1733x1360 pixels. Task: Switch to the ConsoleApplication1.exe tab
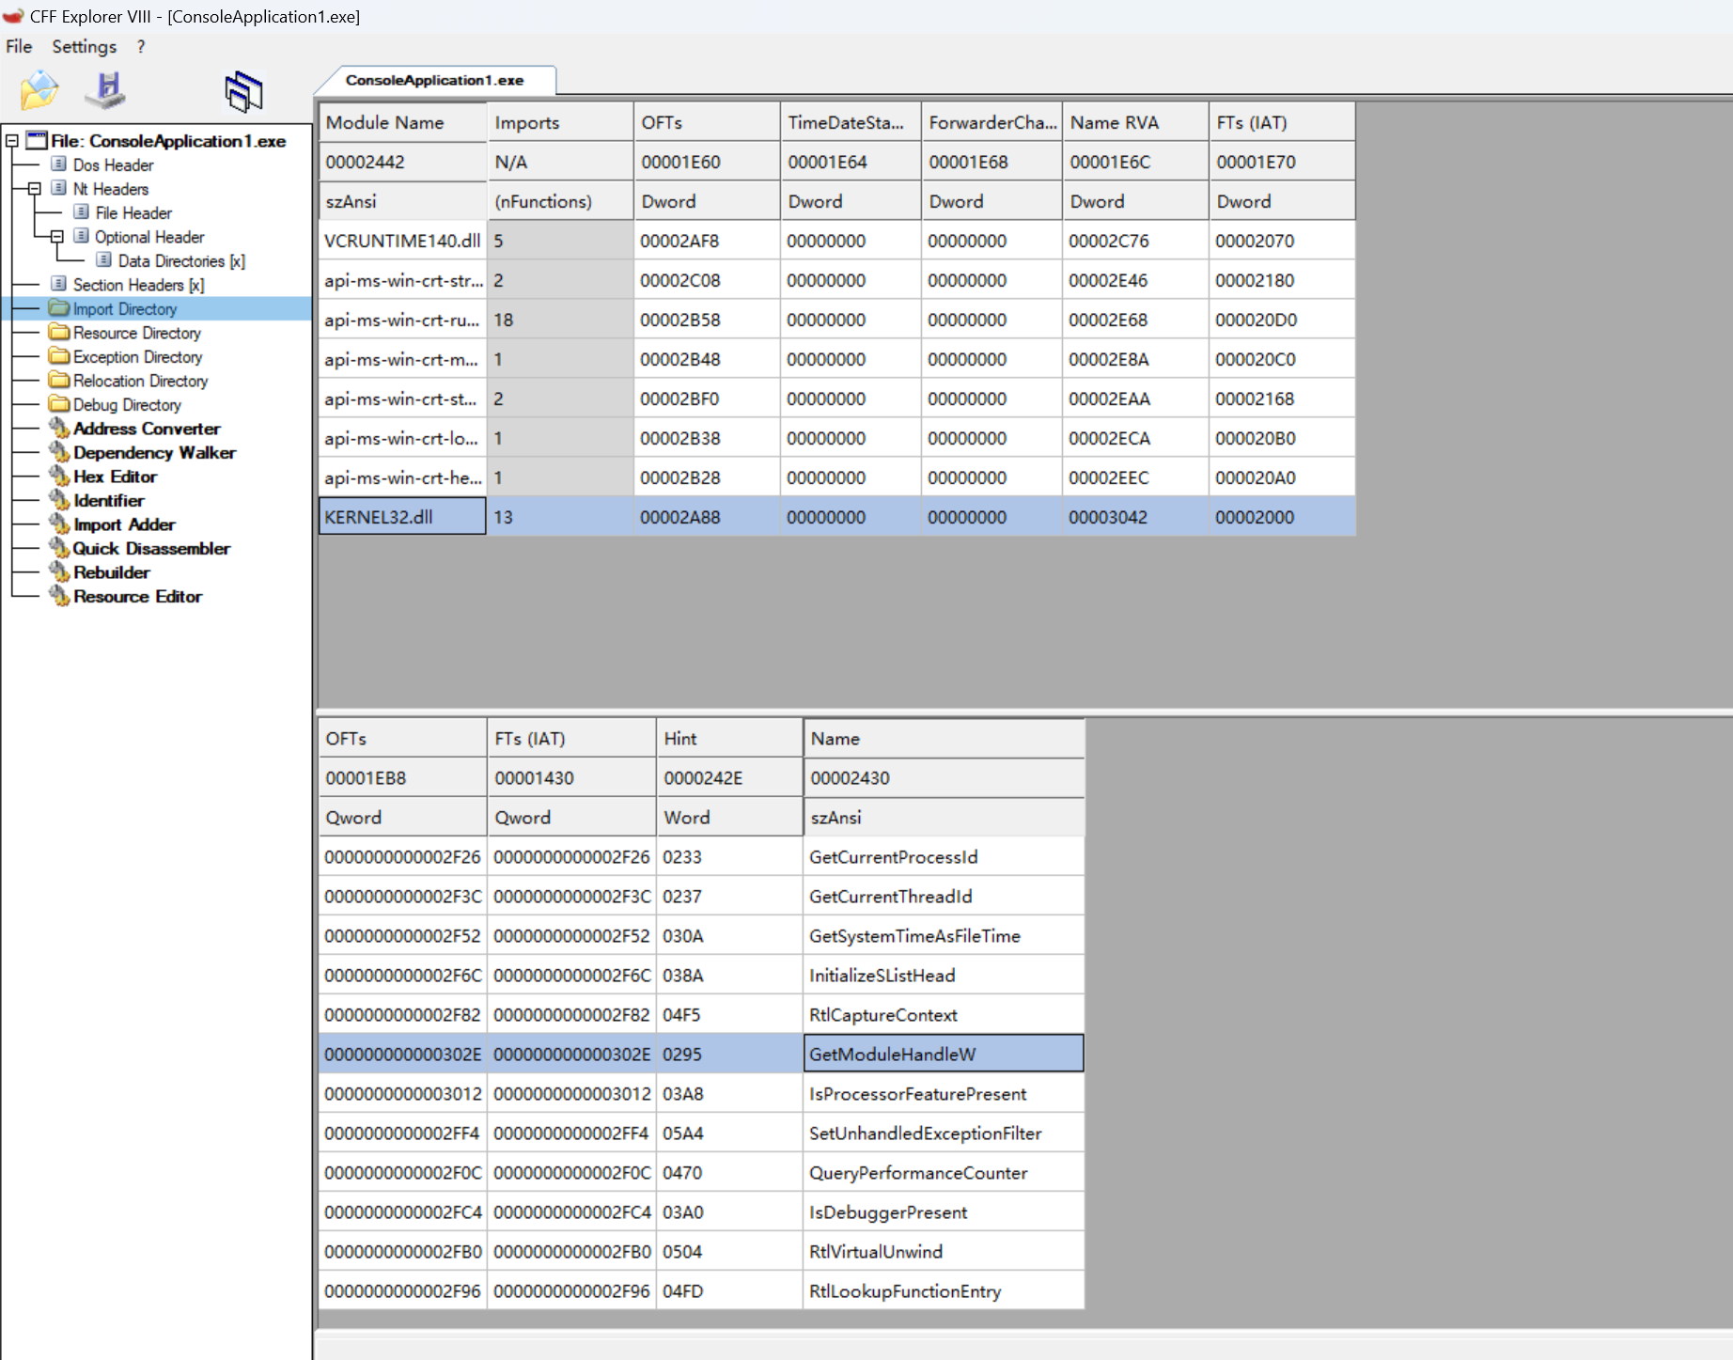point(434,81)
